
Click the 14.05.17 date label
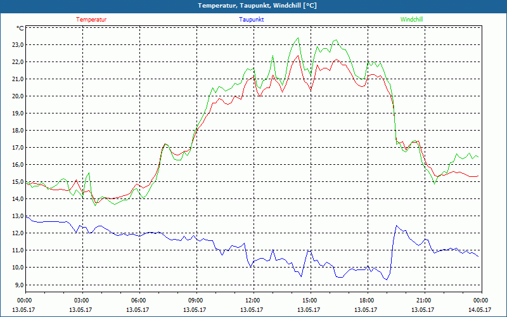tap(480, 310)
